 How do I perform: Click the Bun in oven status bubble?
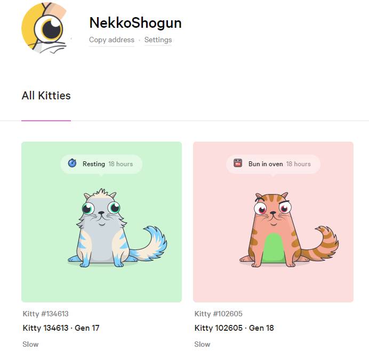coord(273,164)
